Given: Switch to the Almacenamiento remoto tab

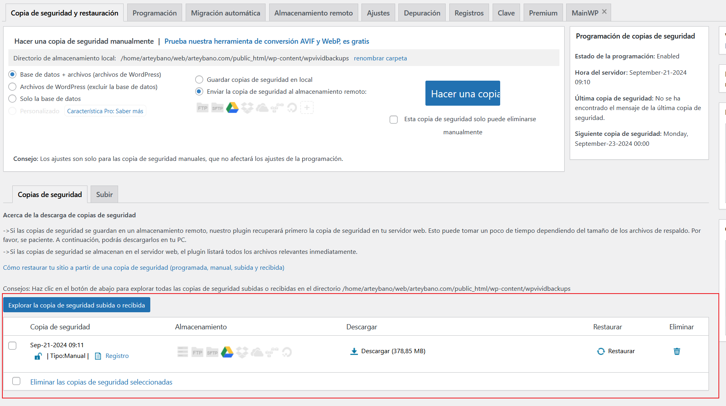Looking at the screenshot, I should tap(313, 13).
